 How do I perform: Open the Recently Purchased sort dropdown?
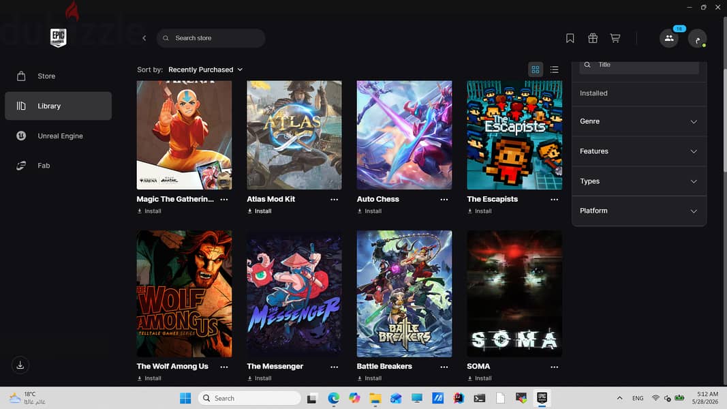(x=205, y=70)
